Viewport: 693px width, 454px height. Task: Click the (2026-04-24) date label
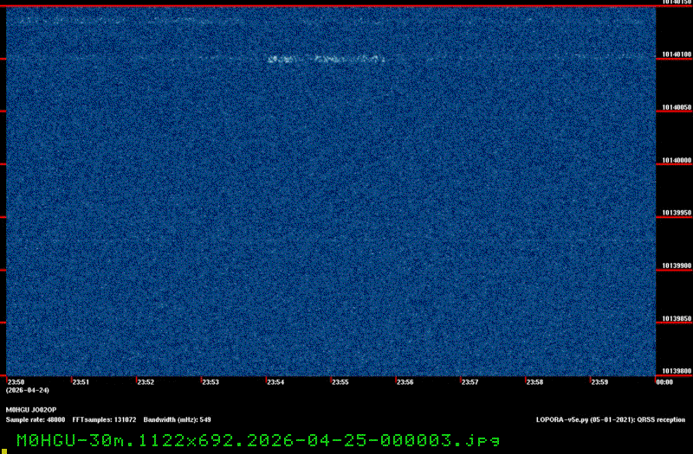coord(28,391)
